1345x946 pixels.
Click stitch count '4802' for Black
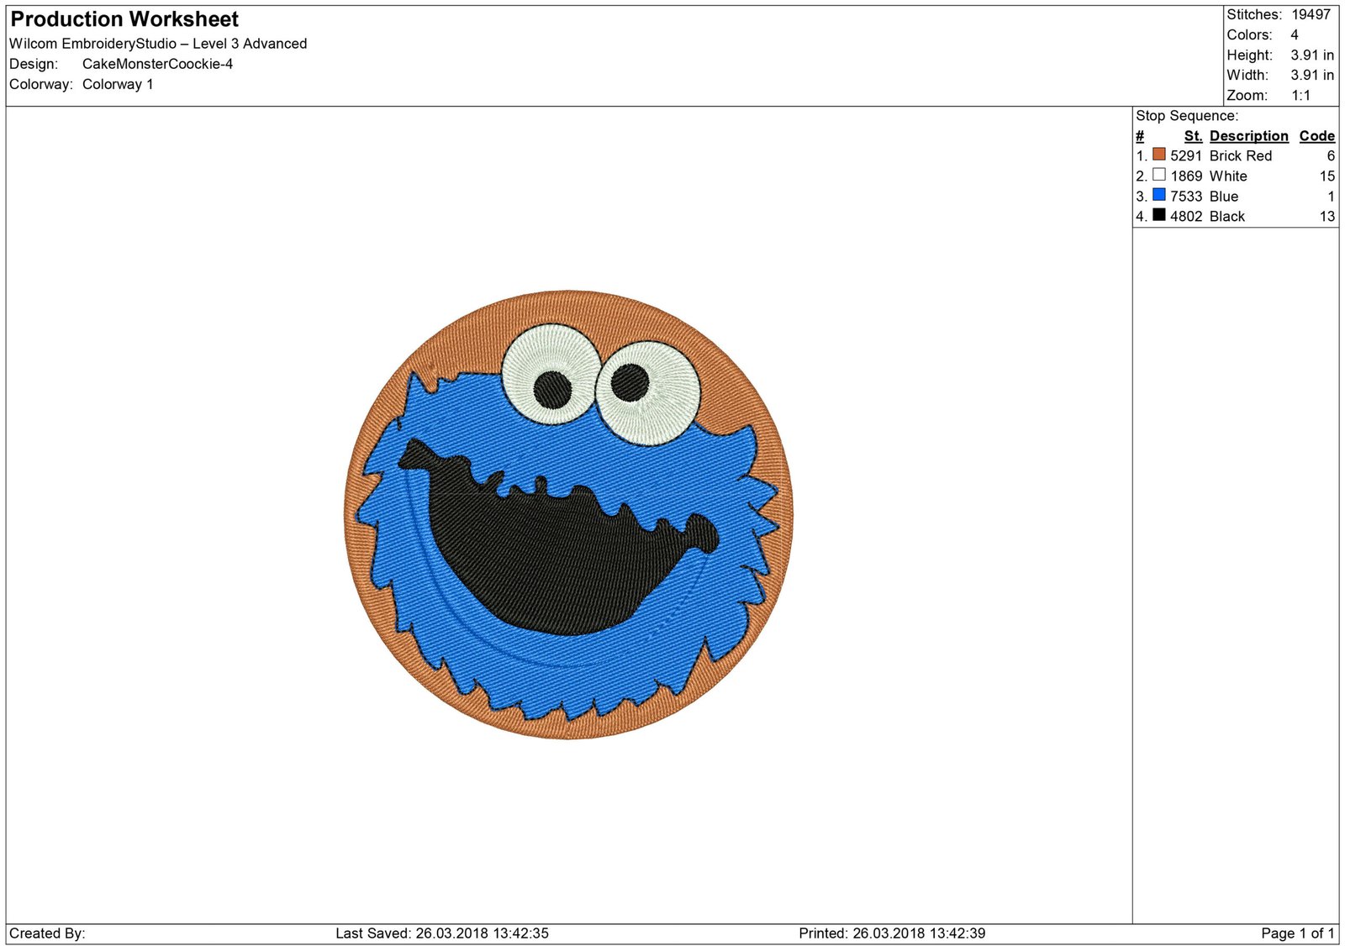[1186, 216]
